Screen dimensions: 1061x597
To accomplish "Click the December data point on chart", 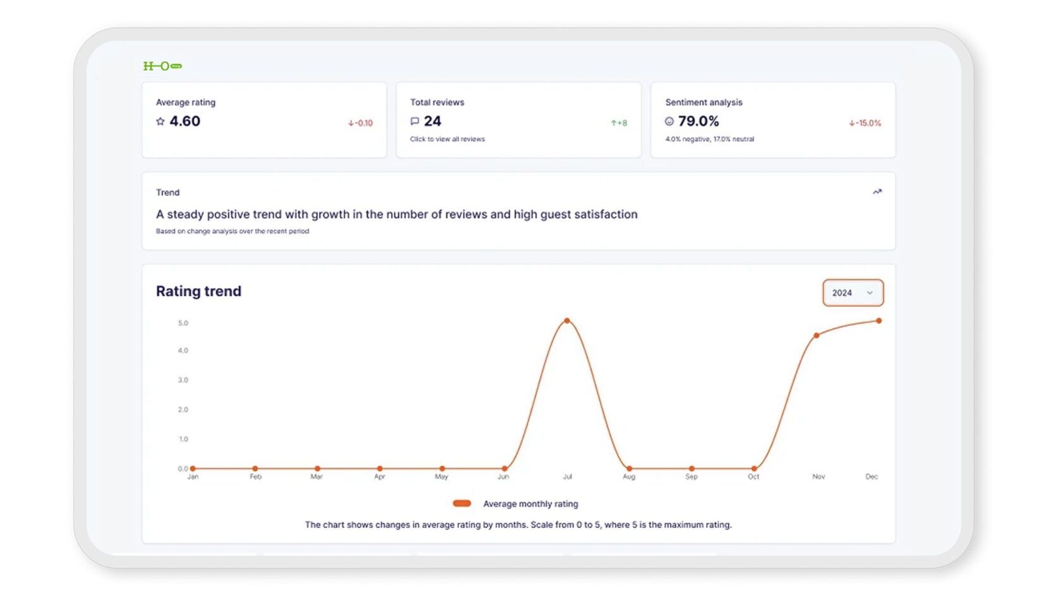I will [878, 321].
